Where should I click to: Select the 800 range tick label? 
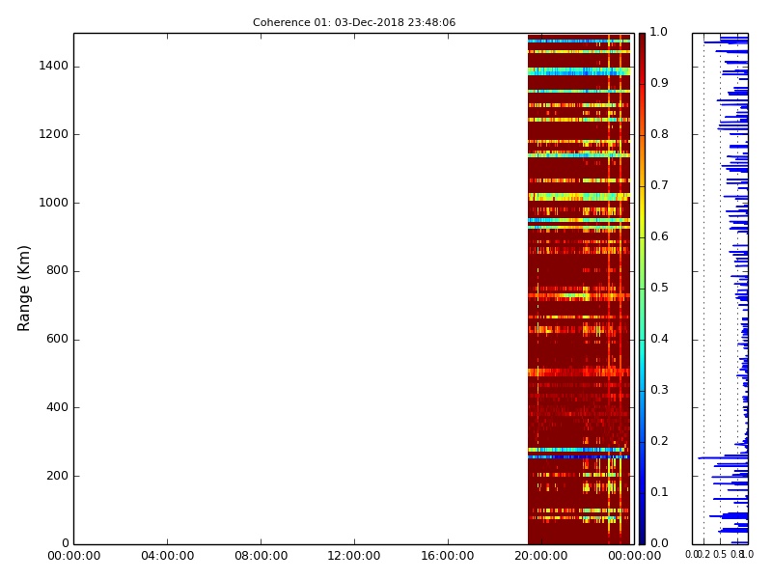point(57,270)
